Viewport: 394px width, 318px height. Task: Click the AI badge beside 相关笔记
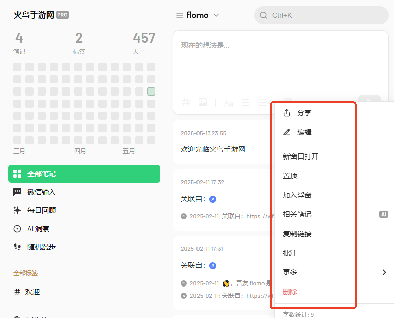pyautogui.click(x=384, y=214)
